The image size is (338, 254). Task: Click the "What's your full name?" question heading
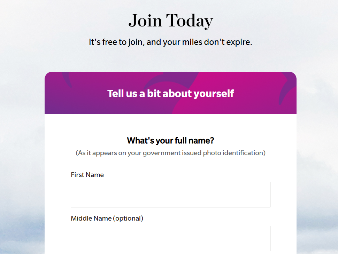170,141
